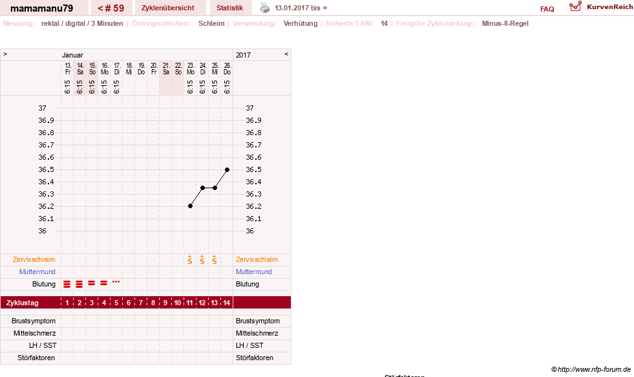Click the 6:15 time under 16. Mo

pyautogui.click(x=104, y=87)
